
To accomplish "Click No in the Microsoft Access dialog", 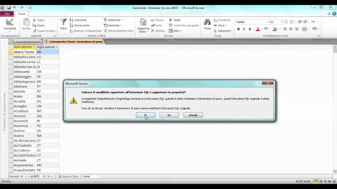I will coord(169,115).
